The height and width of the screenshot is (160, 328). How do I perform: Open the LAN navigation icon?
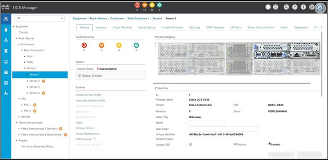click(x=6, y=41)
